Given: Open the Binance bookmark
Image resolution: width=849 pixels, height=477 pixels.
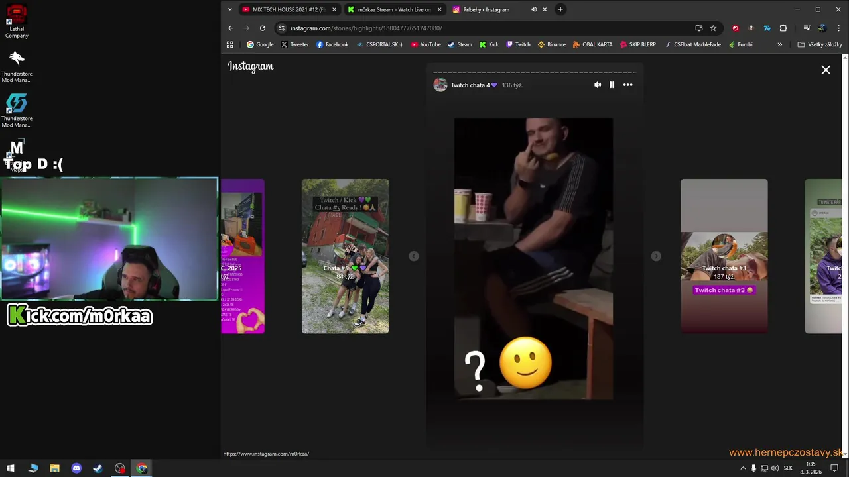Looking at the screenshot, I should click(x=551, y=44).
